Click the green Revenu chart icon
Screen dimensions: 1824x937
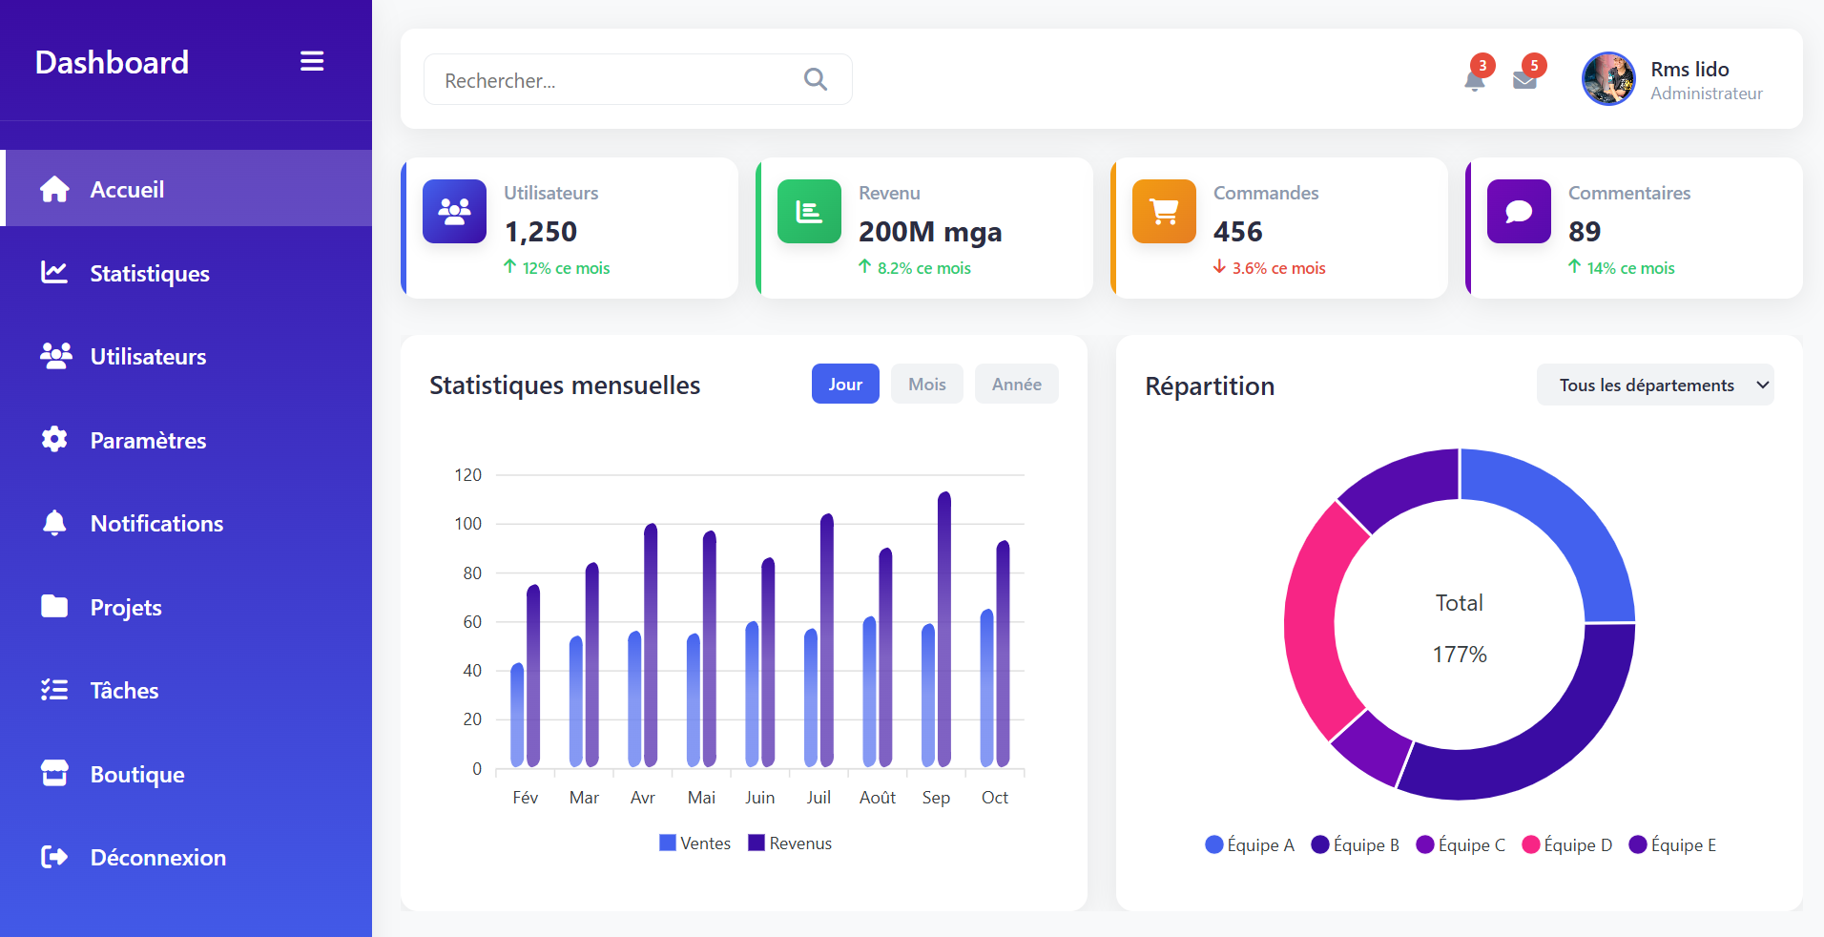809,211
